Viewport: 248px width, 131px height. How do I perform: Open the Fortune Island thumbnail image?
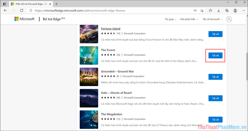pos(89,34)
